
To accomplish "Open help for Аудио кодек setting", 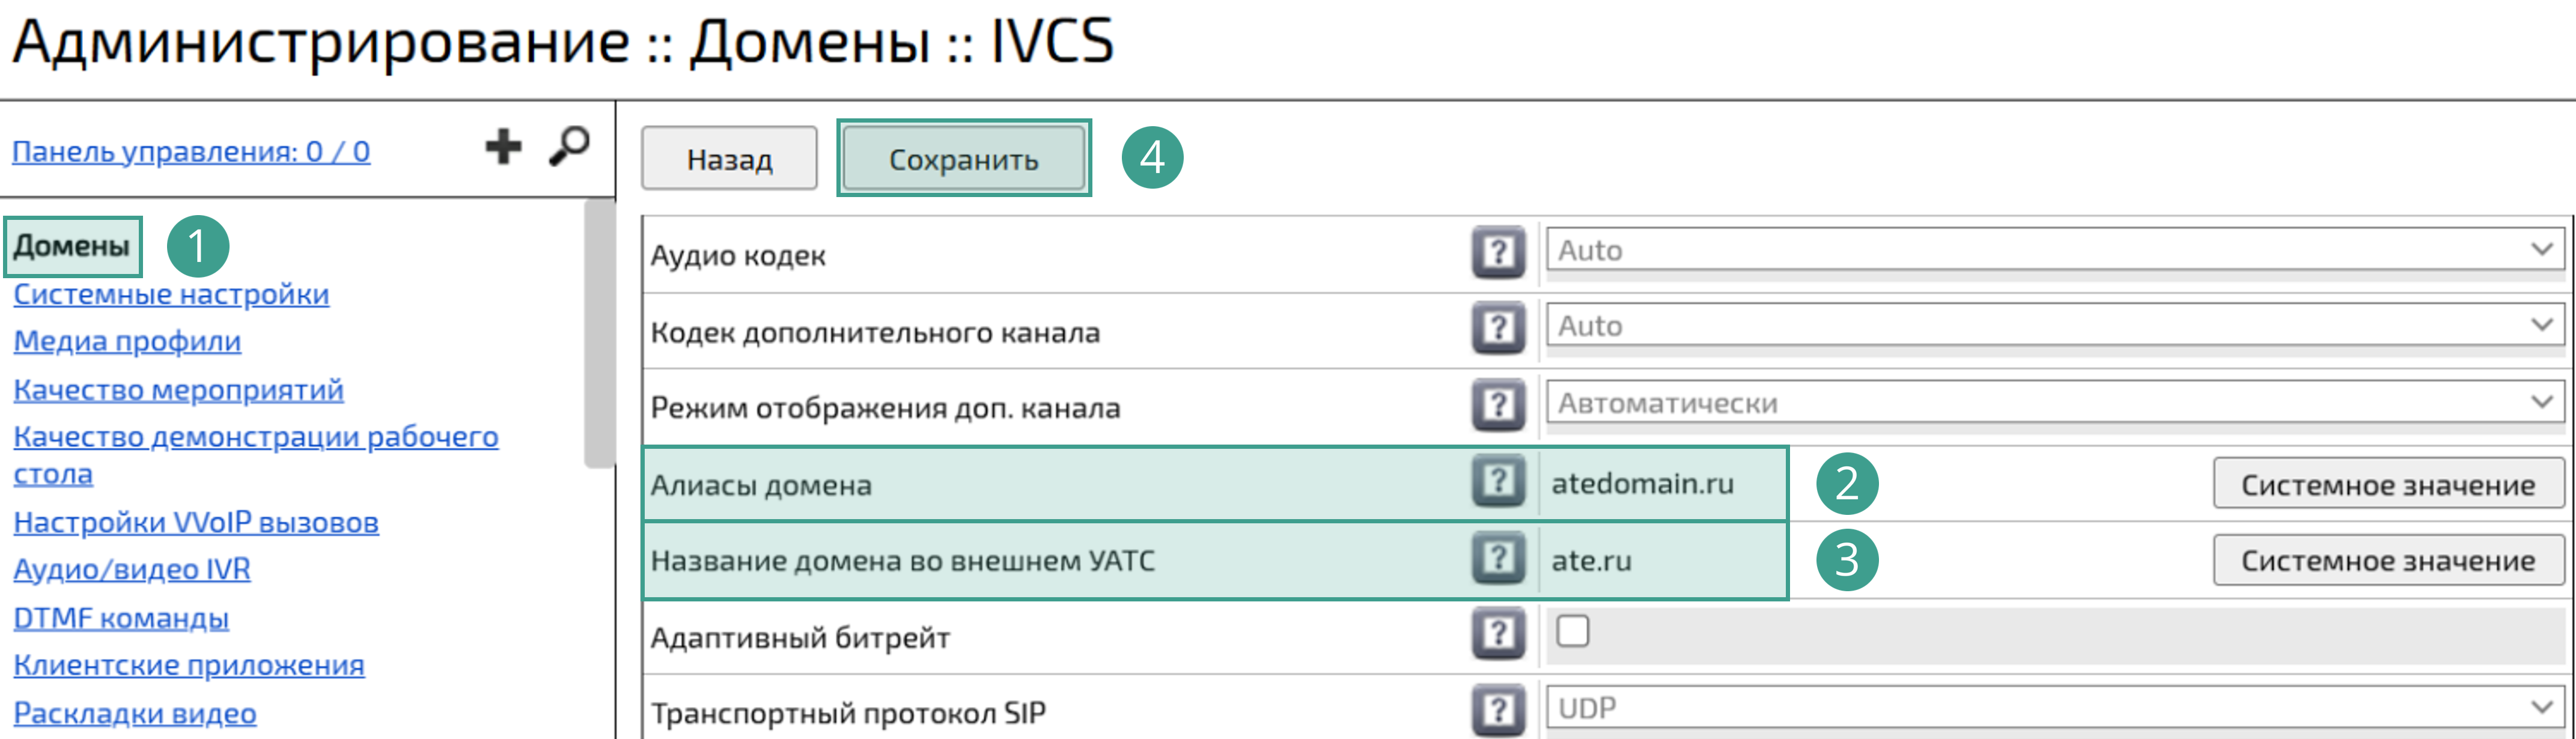I will [x=1497, y=252].
